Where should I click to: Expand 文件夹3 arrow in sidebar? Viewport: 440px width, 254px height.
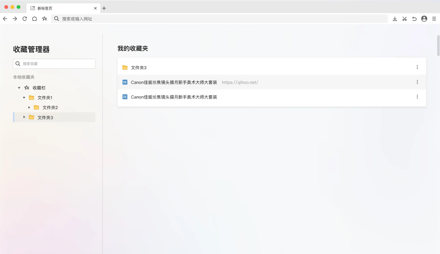[24, 117]
